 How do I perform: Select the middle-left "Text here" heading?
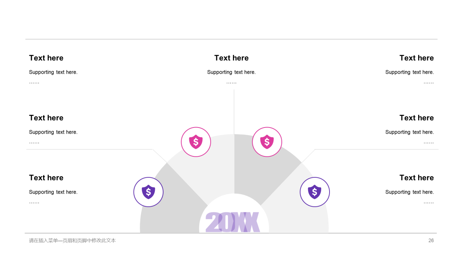(x=46, y=118)
